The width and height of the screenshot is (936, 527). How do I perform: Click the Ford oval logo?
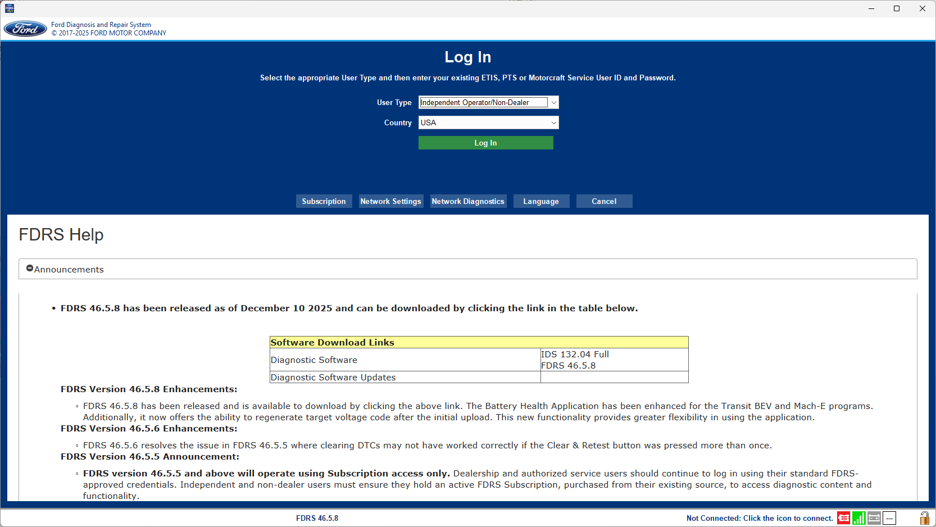pyautogui.click(x=25, y=29)
